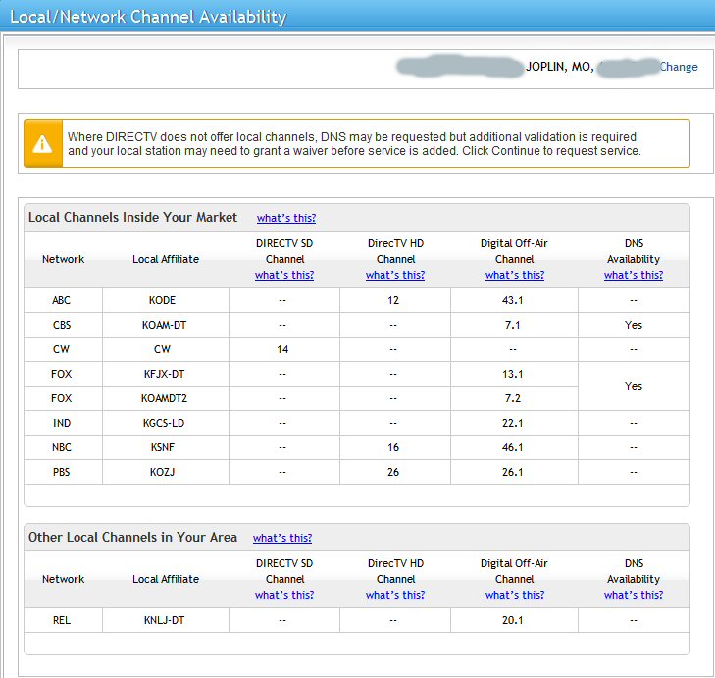Click the CW SD channel 14 cell
715x678 pixels.
pyautogui.click(x=284, y=349)
